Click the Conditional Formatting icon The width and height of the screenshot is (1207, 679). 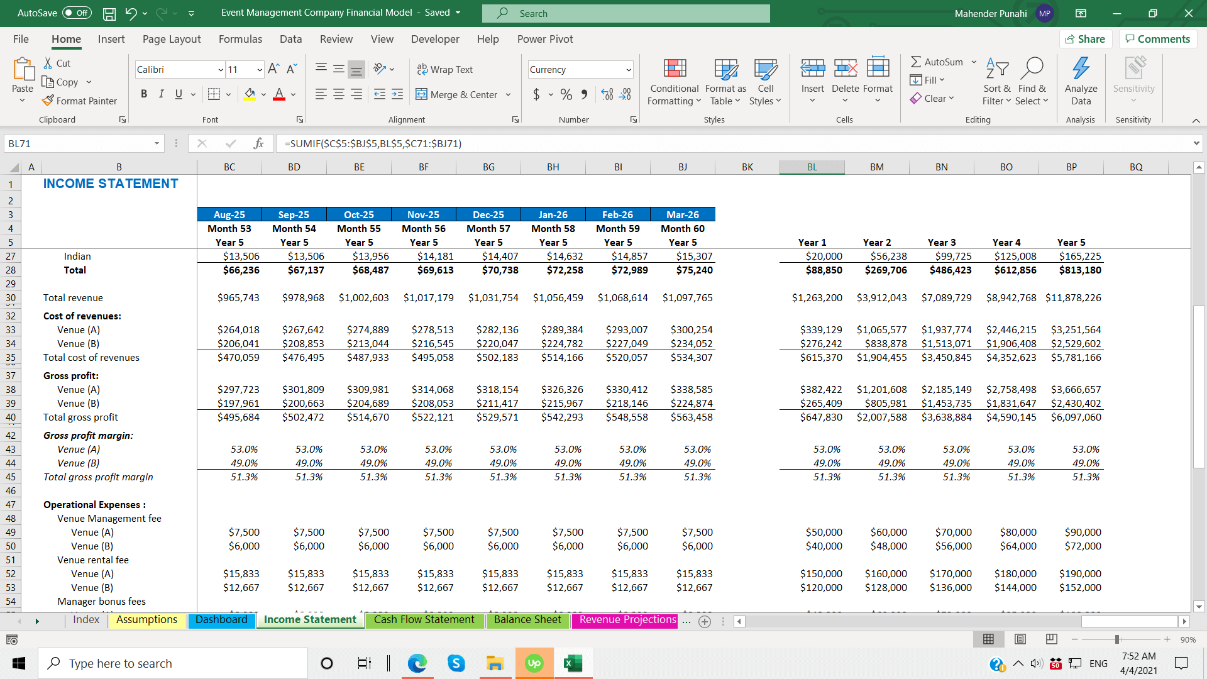[675, 69]
